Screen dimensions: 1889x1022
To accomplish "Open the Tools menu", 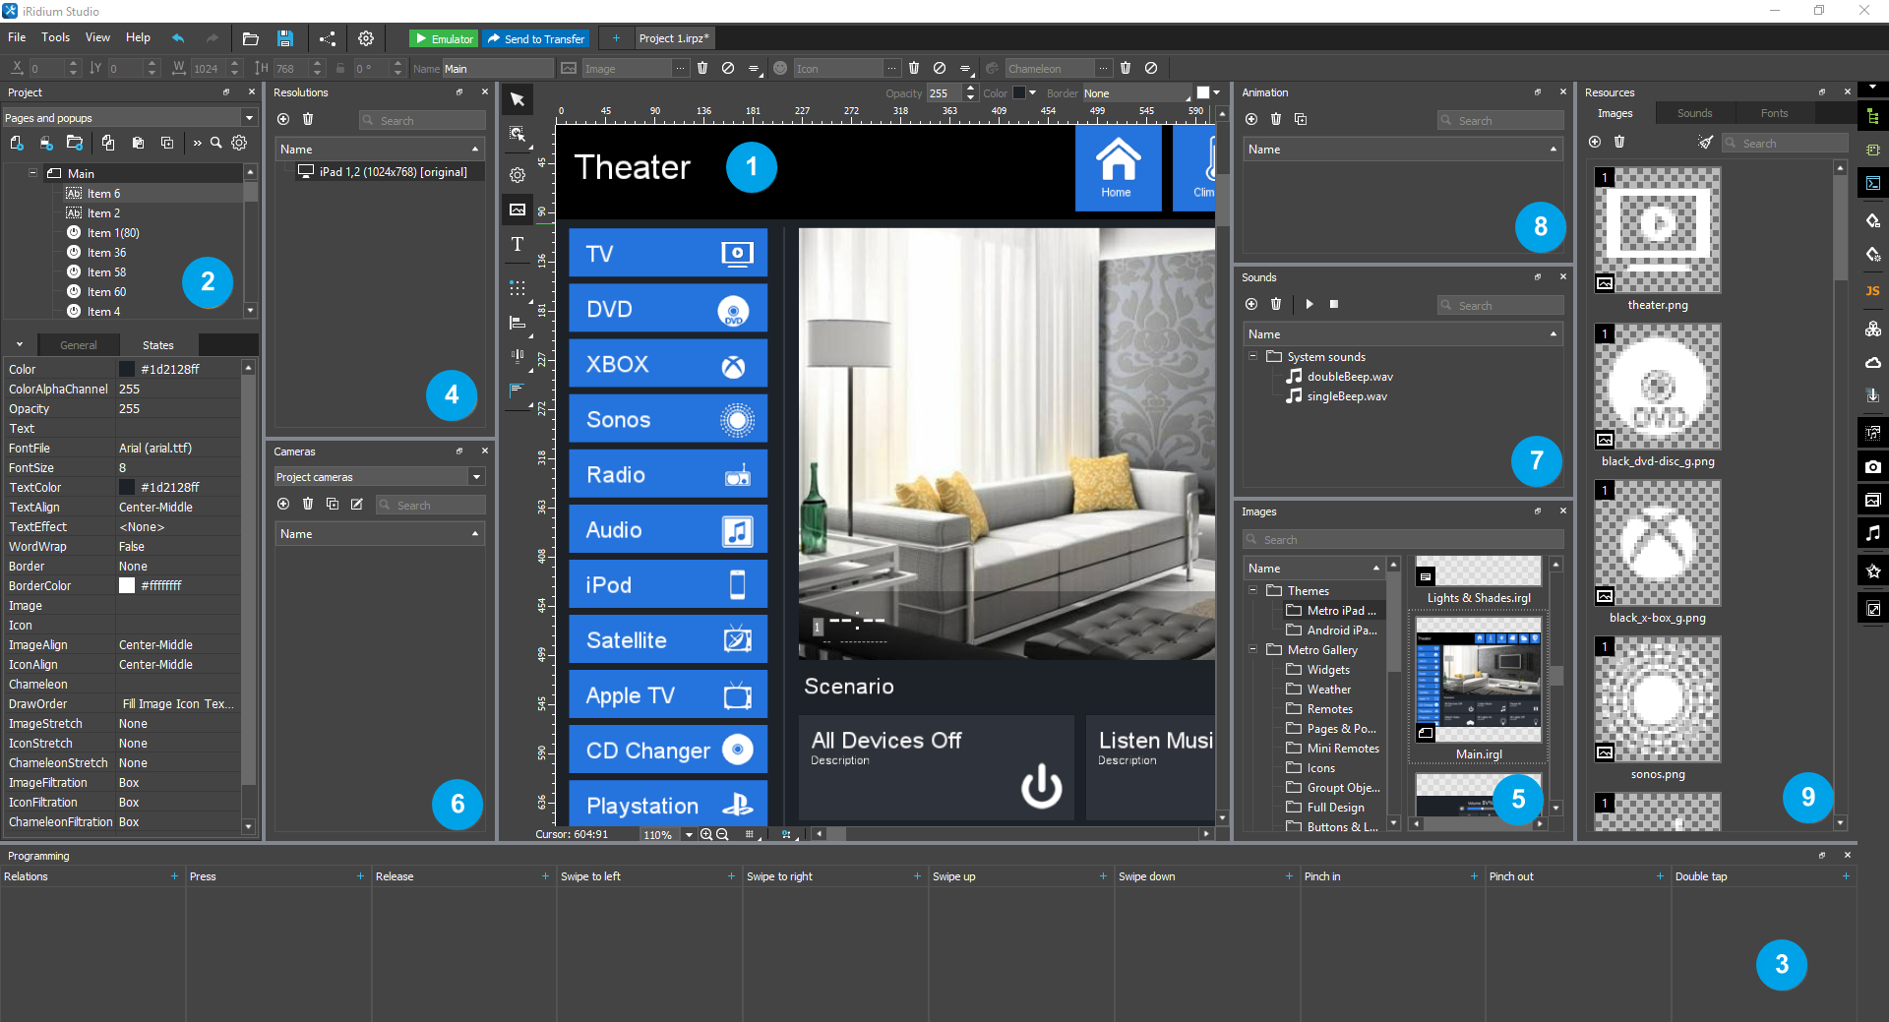I will tap(55, 37).
